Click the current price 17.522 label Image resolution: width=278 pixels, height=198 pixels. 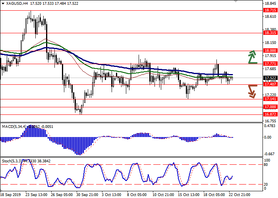tap(270, 78)
